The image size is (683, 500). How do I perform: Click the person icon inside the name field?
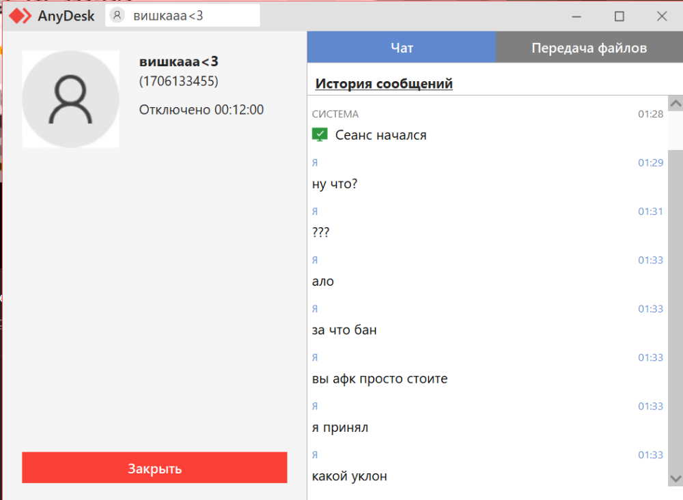[115, 15]
